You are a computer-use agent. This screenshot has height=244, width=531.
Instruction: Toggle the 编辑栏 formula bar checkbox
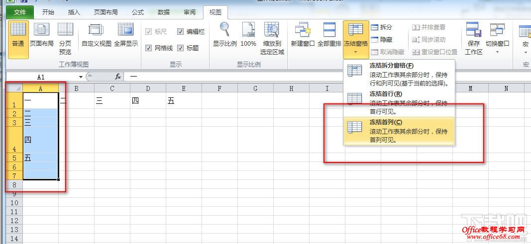(180, 32)
